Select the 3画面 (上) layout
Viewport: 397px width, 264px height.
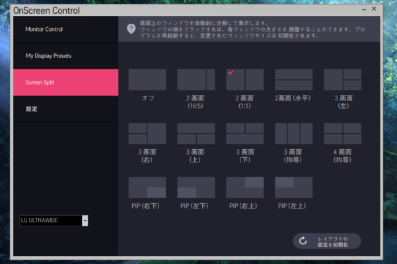[196, 133]
